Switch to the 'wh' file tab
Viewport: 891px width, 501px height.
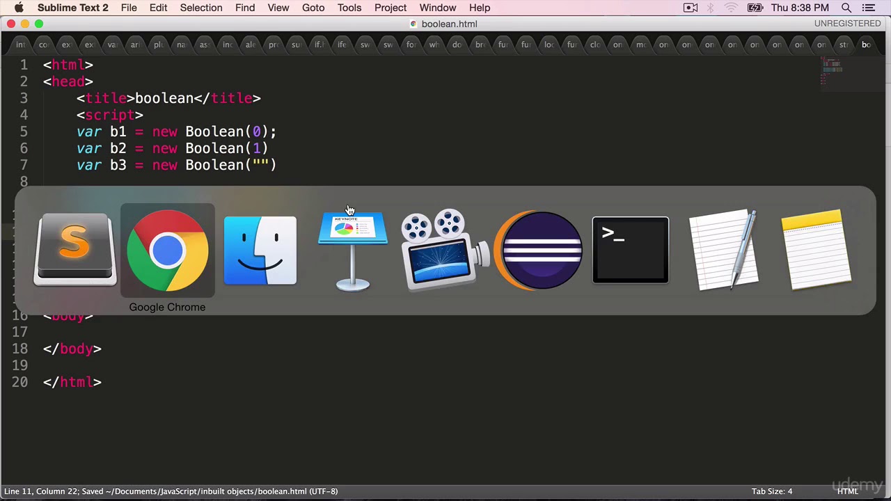point(434,45)
